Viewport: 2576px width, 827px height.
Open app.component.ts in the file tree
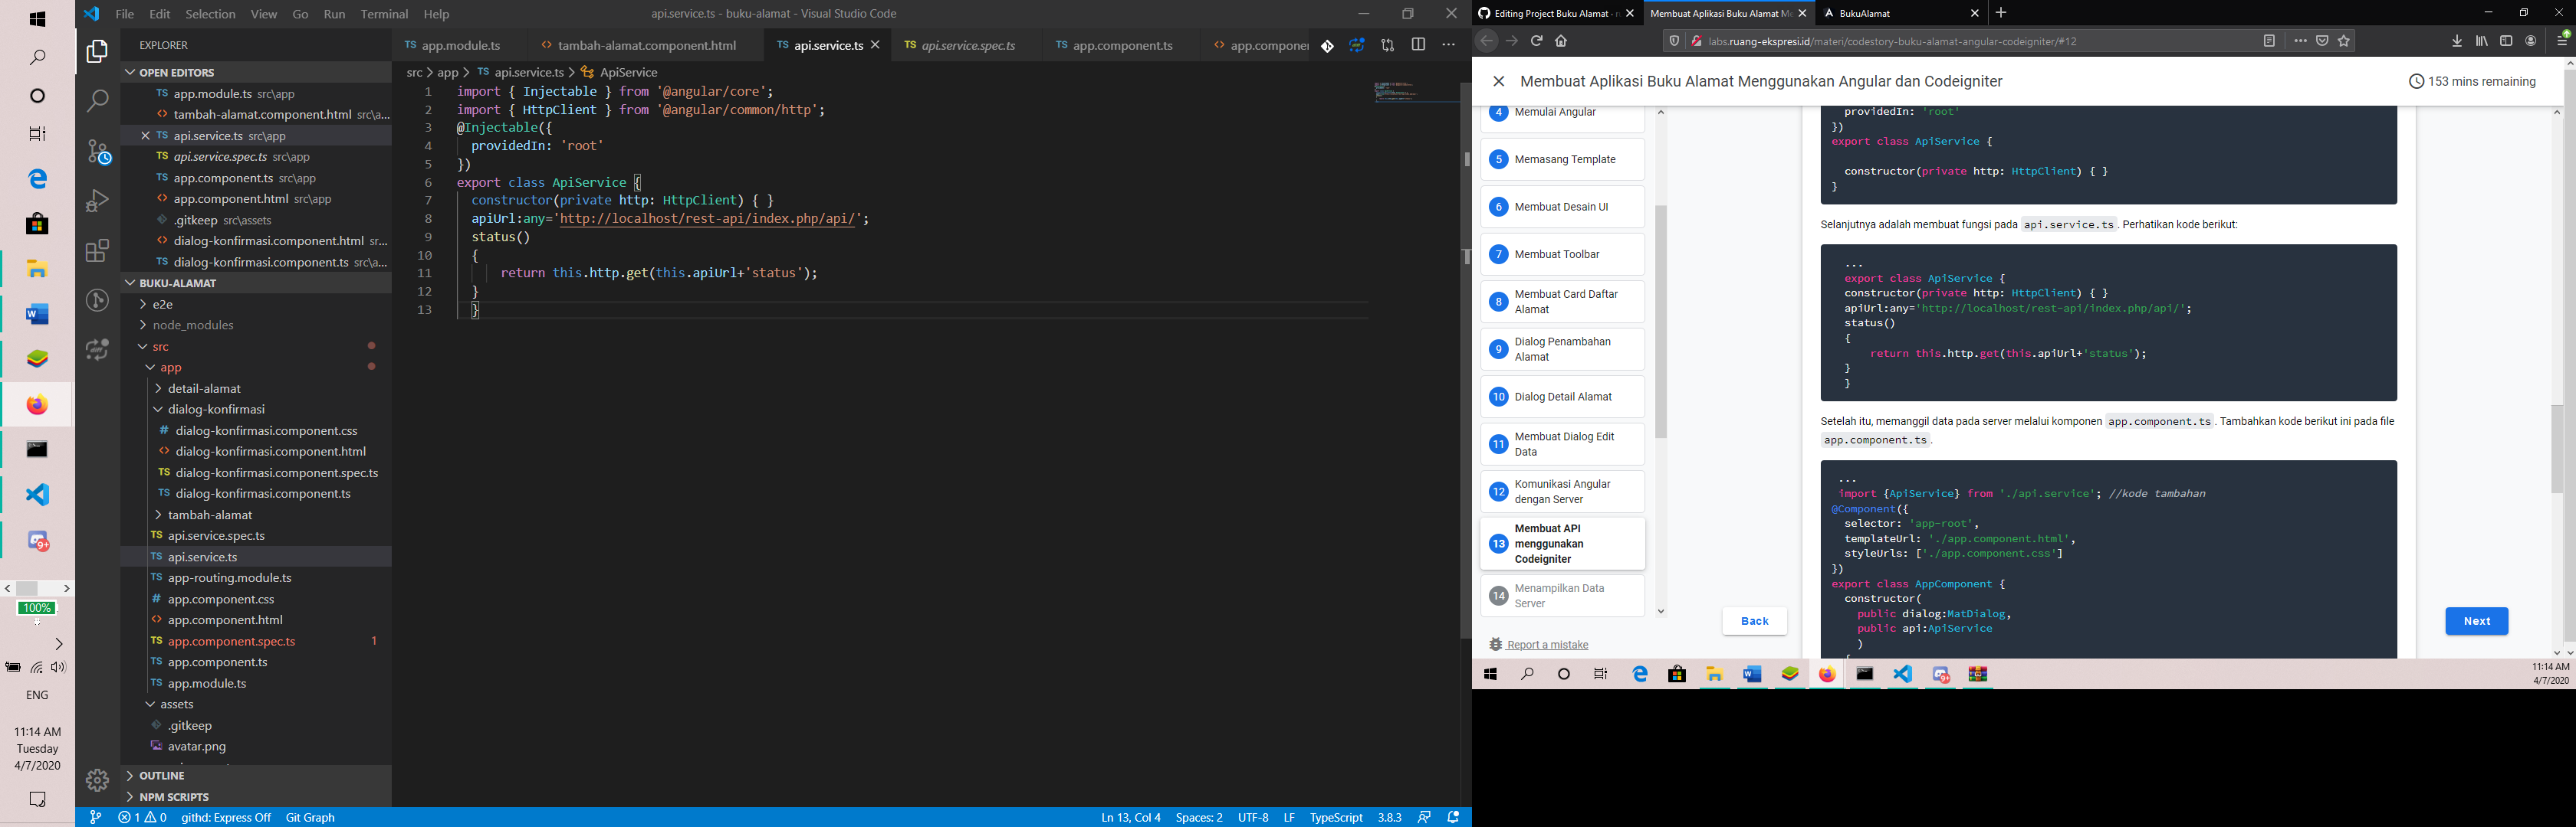pos(218,662)
